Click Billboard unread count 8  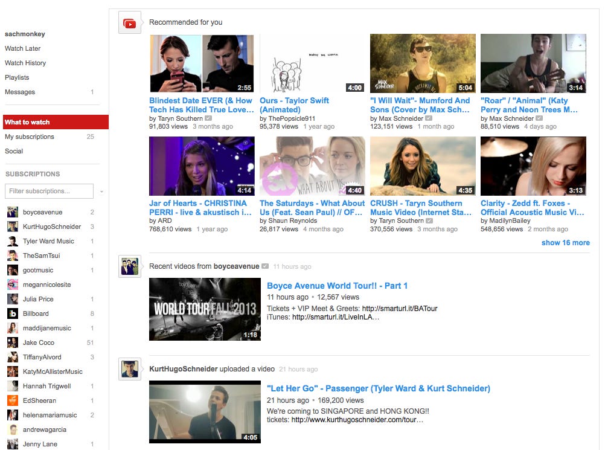(x=92, y=313)
